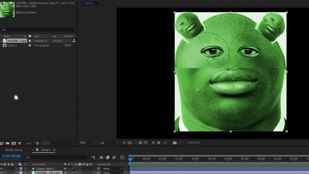This screenshot has width=309, height=174.
Task: Toggle Transparency Grid icon in viewer
Action: [129, 143]
